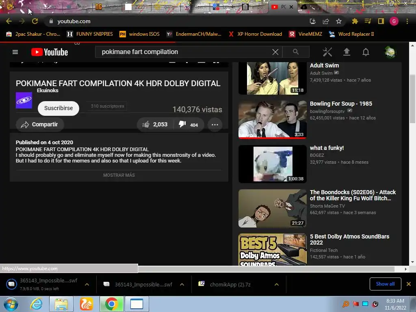Click the upload arrow icon
This screenshot has width=416, height=312.
(347, 52)
